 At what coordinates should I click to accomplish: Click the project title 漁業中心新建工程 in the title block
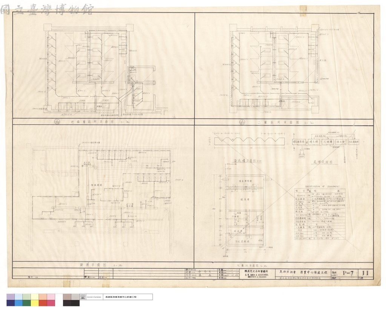[314, 272]
